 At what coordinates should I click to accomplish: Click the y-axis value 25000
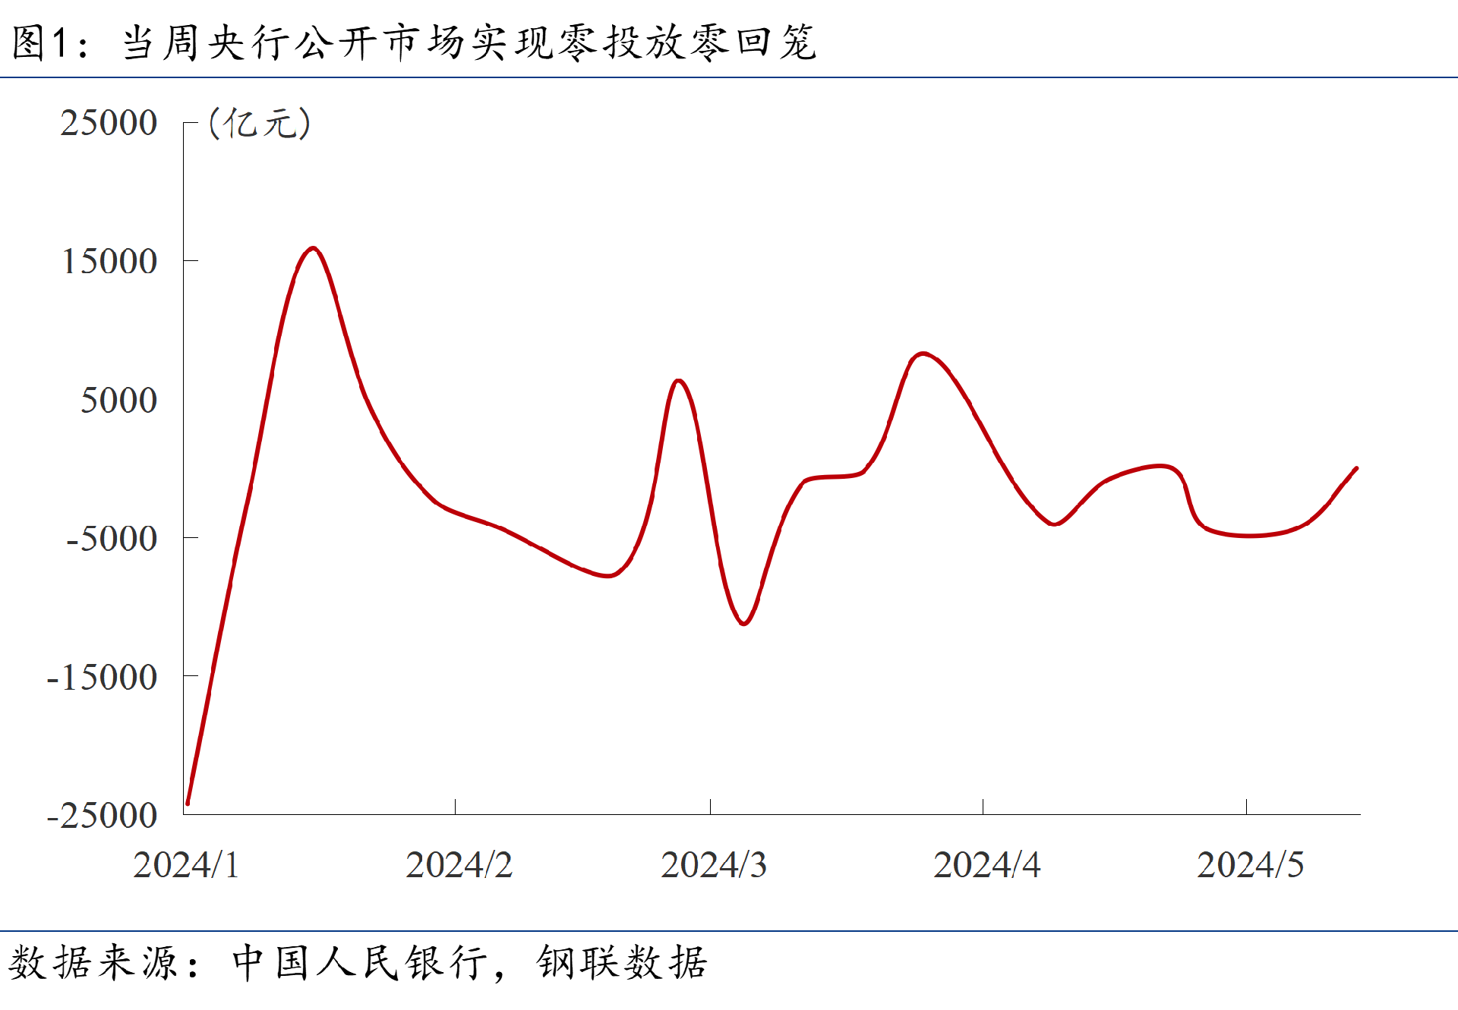109,123
